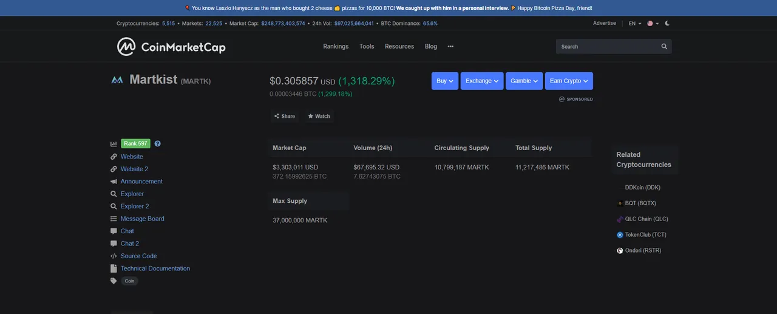
Task: Open the Explorer 2 link
Action: (x=135, y=206)
